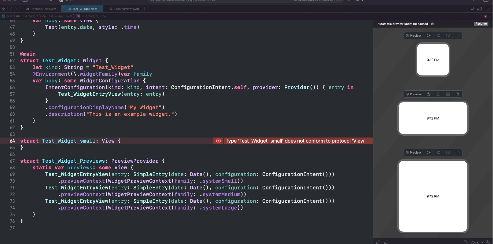Add a new editor pane

coord(488,9)
